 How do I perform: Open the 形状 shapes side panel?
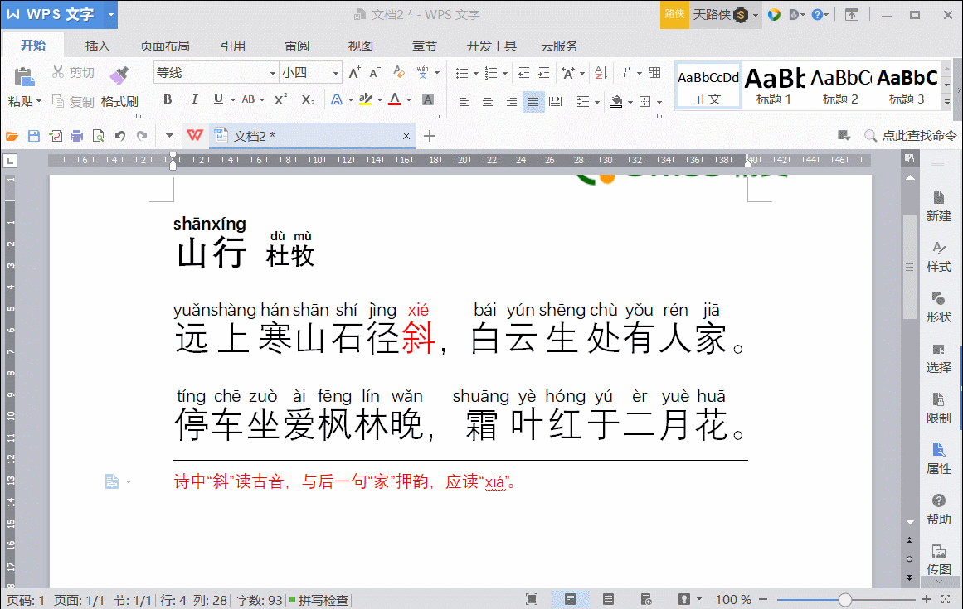point(938,307)
